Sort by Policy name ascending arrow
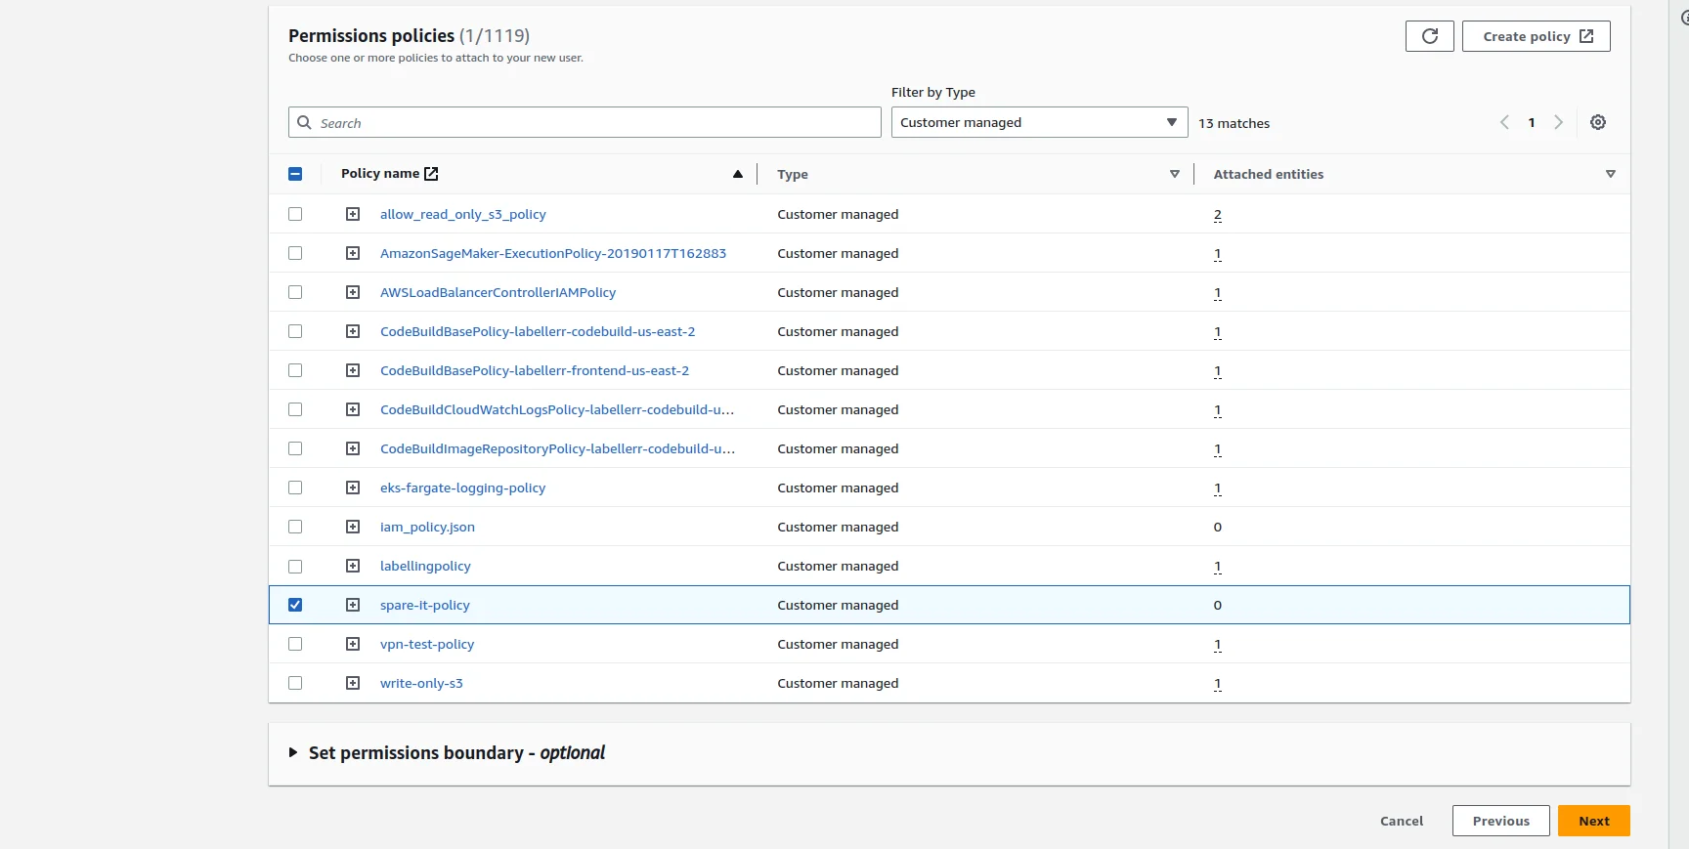The height and width of the screenshot is (849, 1689). [738, 174]
